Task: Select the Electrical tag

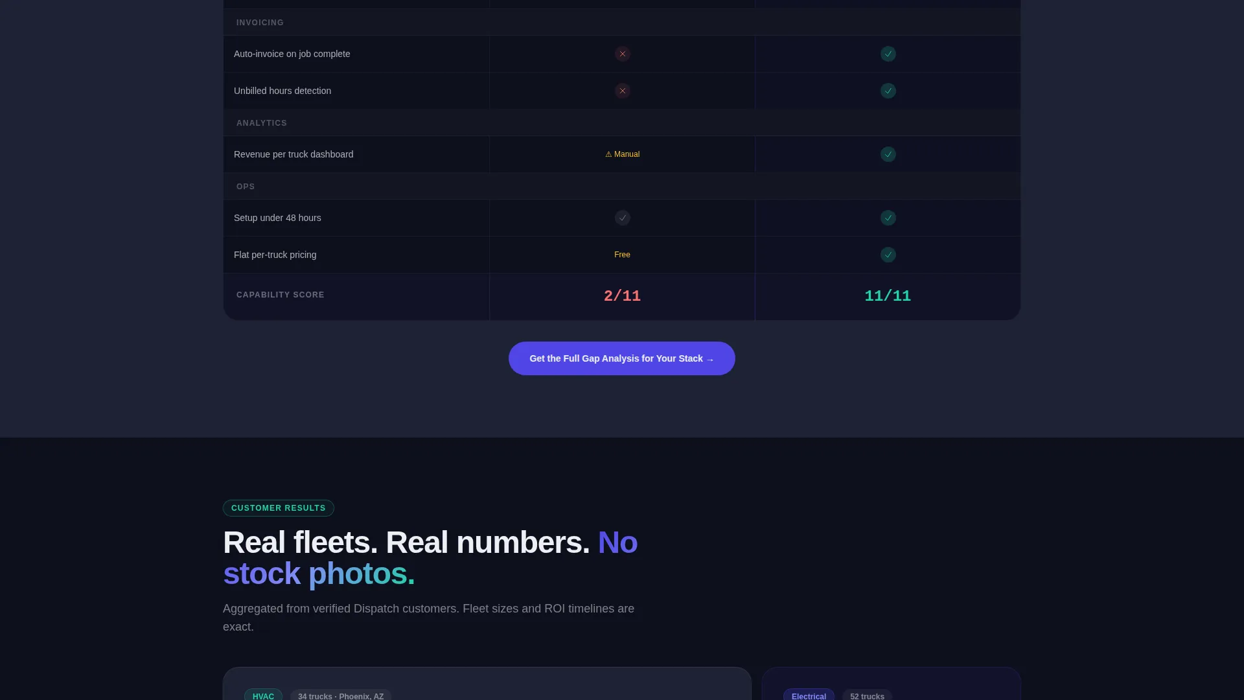Action: (x=809, y=696)
